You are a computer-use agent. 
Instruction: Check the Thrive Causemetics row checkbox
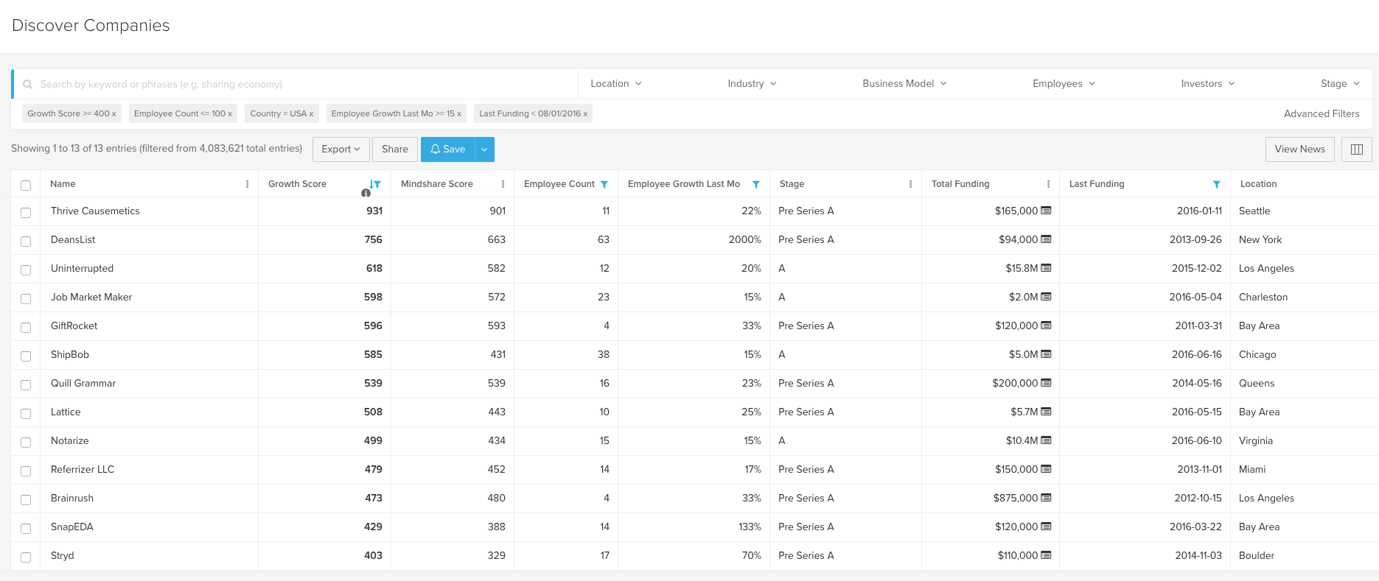pyautogui.click(x=26, y=212)
